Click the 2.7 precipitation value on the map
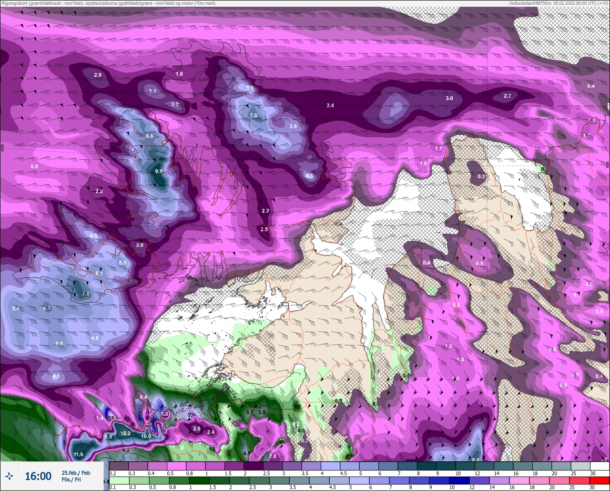The image size is (610, 491). click(x=508, y=96)
